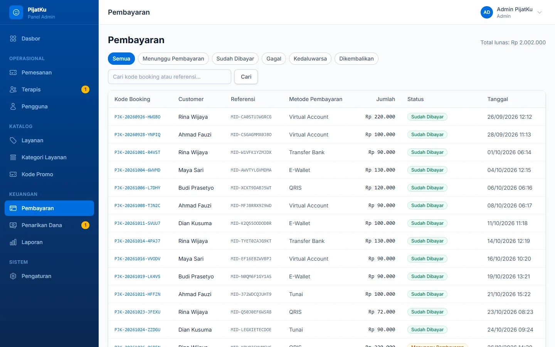Open the Pengguna menu item
Viewport: 555px width, 347px height.
[x=49, y=106]
